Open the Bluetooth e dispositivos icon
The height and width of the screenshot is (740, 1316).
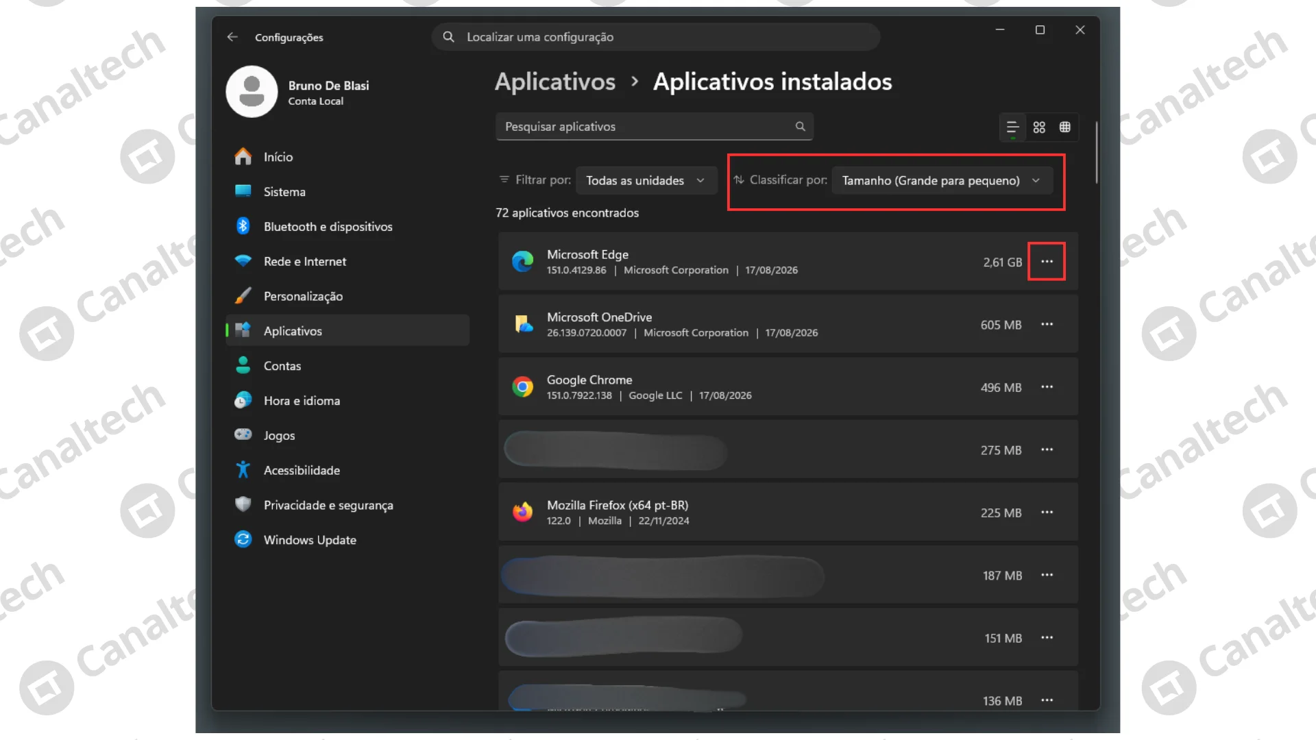coord(243,226)
